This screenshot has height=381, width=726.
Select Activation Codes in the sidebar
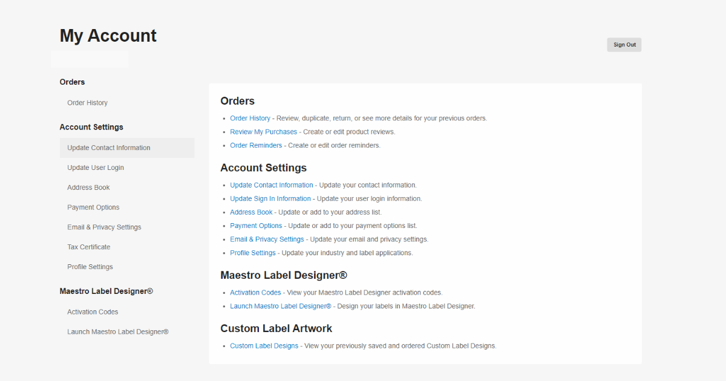tap(93, 311)
